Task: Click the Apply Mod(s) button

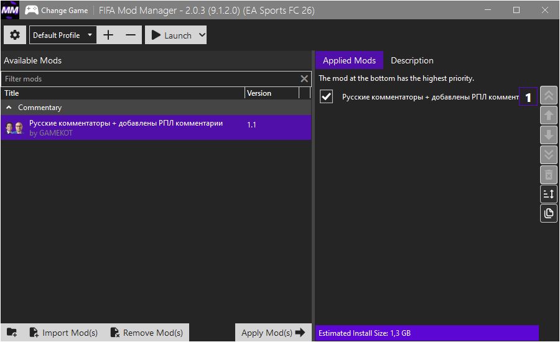Action: pyautogui.click(x=273, y=333)
